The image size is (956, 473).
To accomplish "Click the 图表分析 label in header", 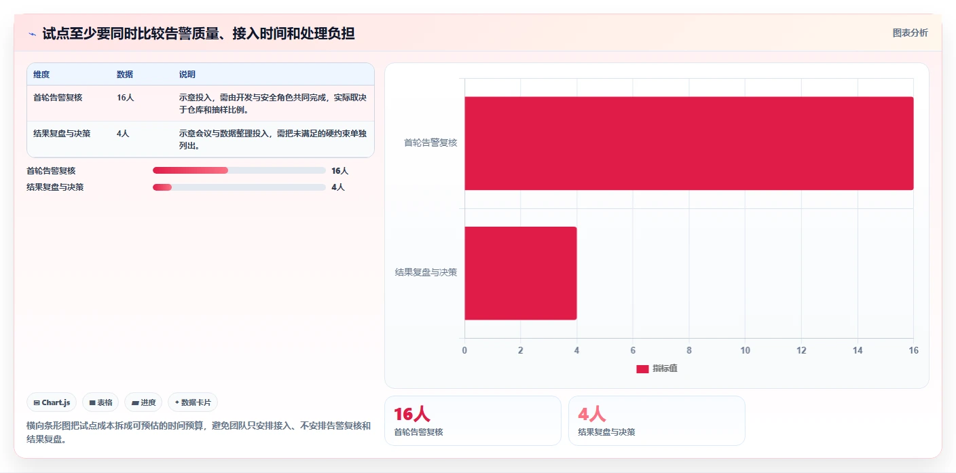I will tap(910, 33).
